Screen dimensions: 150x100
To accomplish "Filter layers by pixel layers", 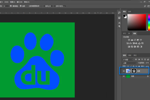I will pos(136,59).
